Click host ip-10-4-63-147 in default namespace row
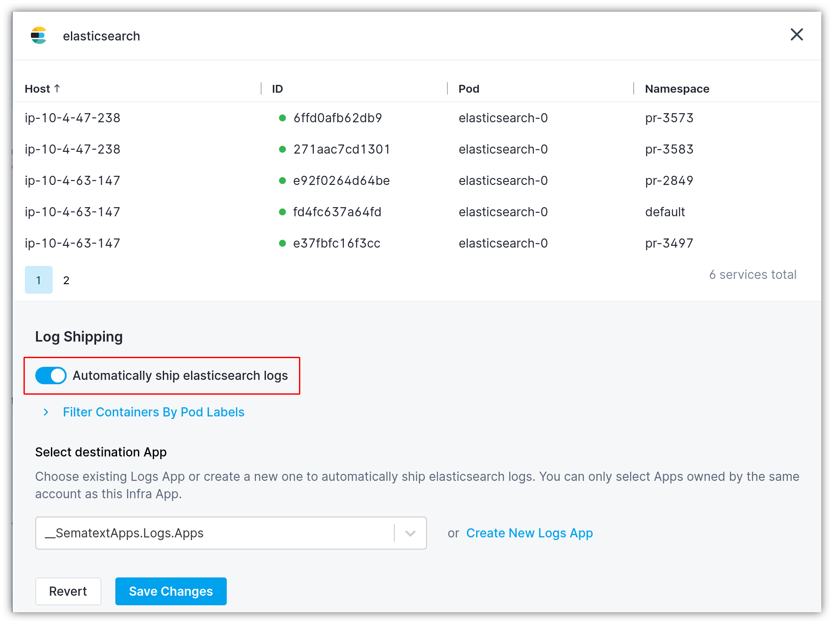The image size is (833, 624). pos(72,212)
